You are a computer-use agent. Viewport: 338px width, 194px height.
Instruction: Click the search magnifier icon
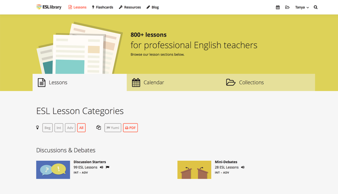tap(316, 7)
